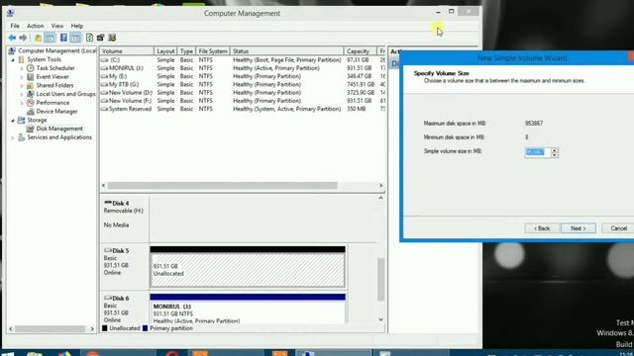The image size is (634, 356).
Task: Click the black Unallocated legend swatch
Action: pyautogui.click(x=105, y=328)
